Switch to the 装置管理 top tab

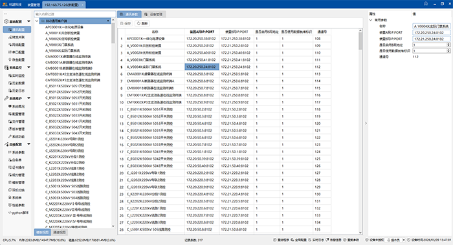(x=34, y=5)
